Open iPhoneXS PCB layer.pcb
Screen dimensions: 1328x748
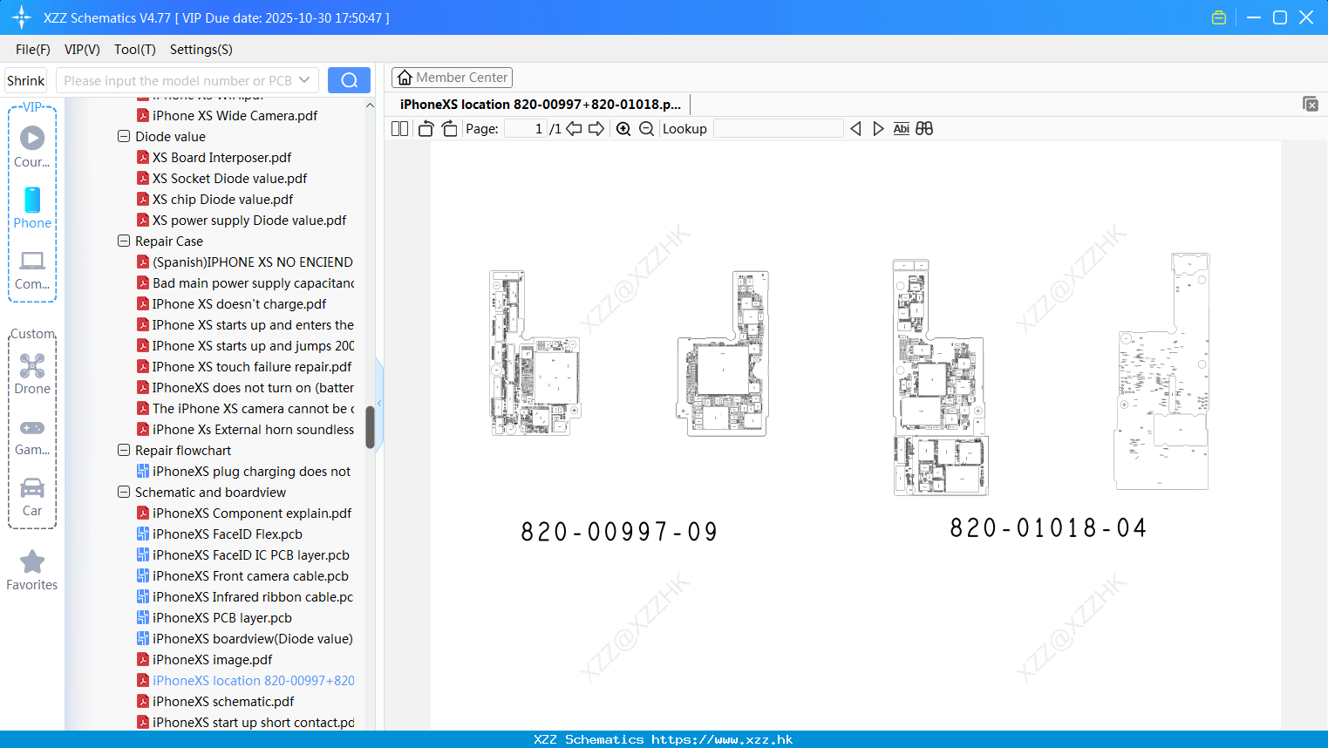coord(221,618)
